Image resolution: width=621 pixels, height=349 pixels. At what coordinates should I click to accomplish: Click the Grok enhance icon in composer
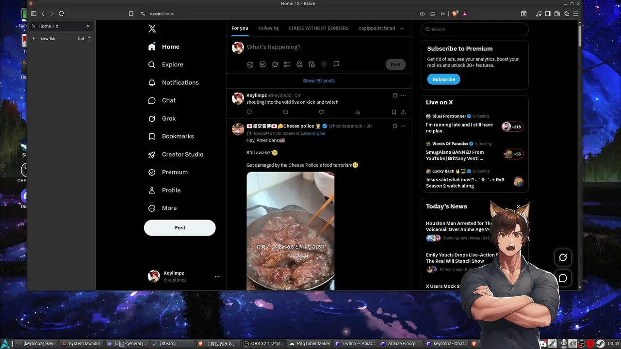pos(275,64)
